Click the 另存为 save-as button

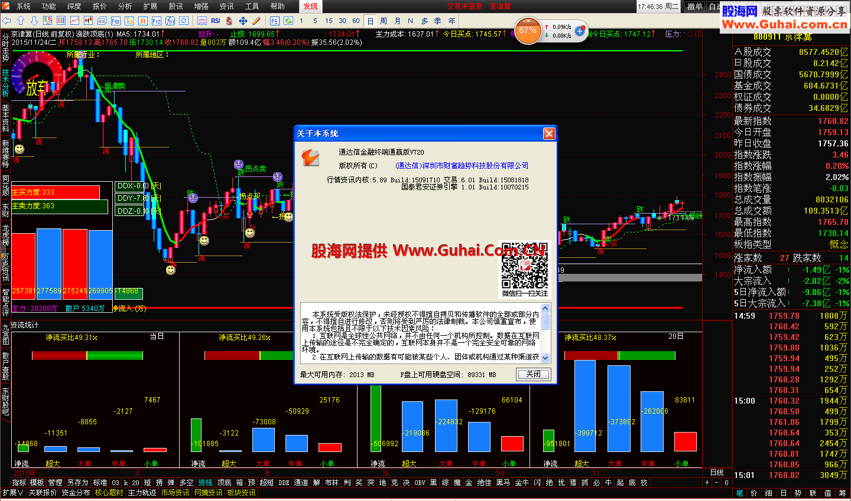click(77, 483)
